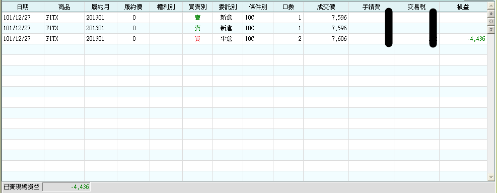Sort by the 商品 column header
The height and width of the screenshot is (193, 497).
[x=64, y=7]
